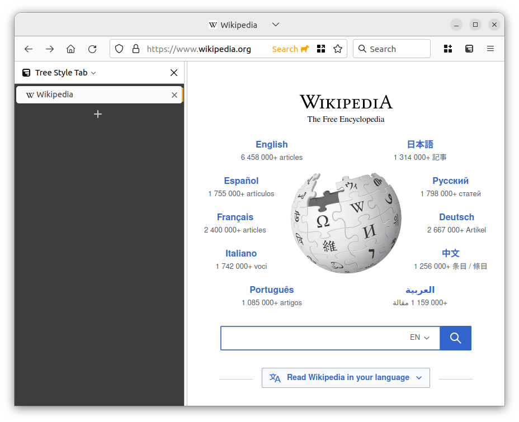Viewport: 519px width, 422px height.
Task: Open the tracking protection shield panel
Action: (x=119, y=49)
